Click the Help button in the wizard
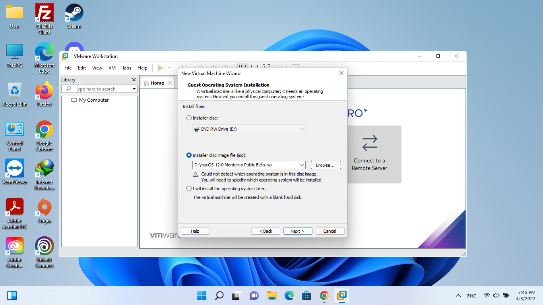 point(195,231)
